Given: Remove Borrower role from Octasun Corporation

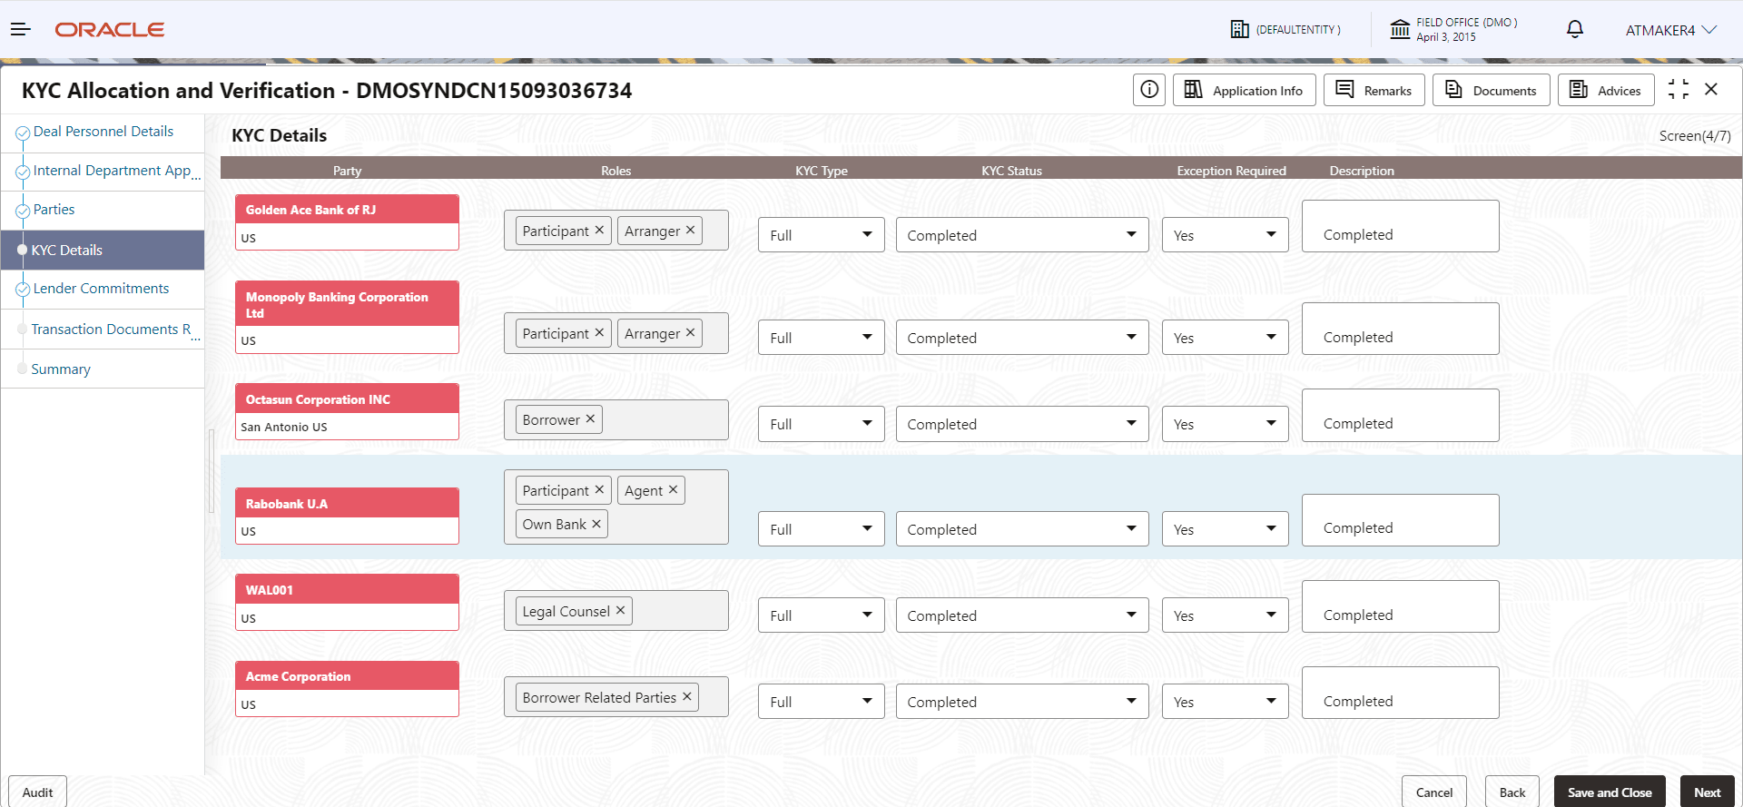Looking at the screenshot, I should coord(590,419).
